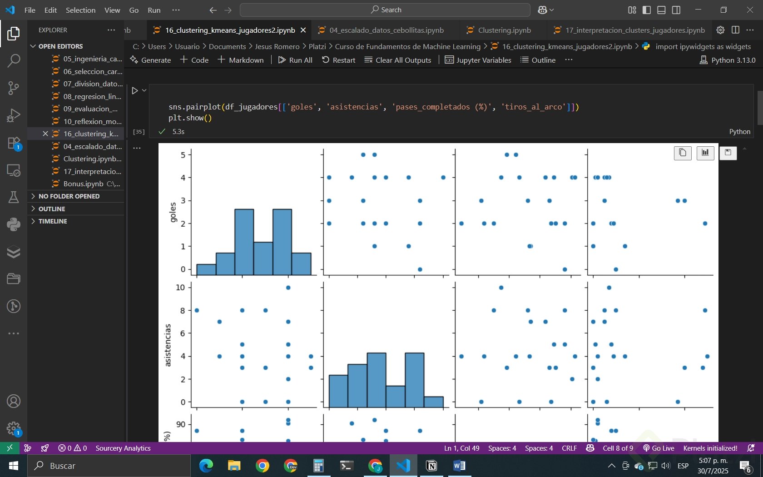Open Notion from the Windows taskbar
This screenshot has width=763, height=477.
[x=431, y=466]
